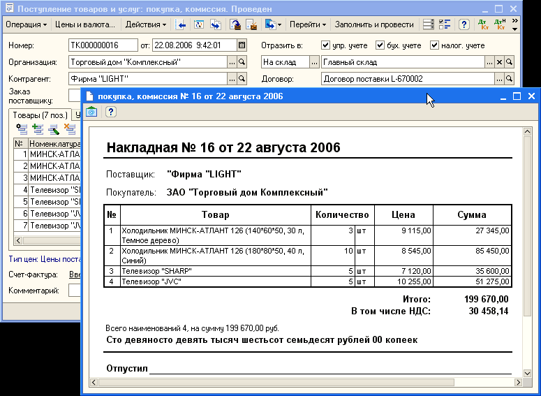This screenshot has width=541, height=396.
Task: Open the Действия dropdown menu
Action: 146,24
